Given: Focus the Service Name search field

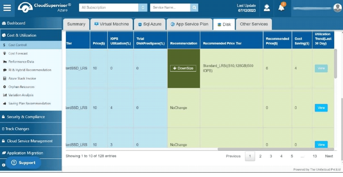Looking at the screenshot, I should [170, 8].
